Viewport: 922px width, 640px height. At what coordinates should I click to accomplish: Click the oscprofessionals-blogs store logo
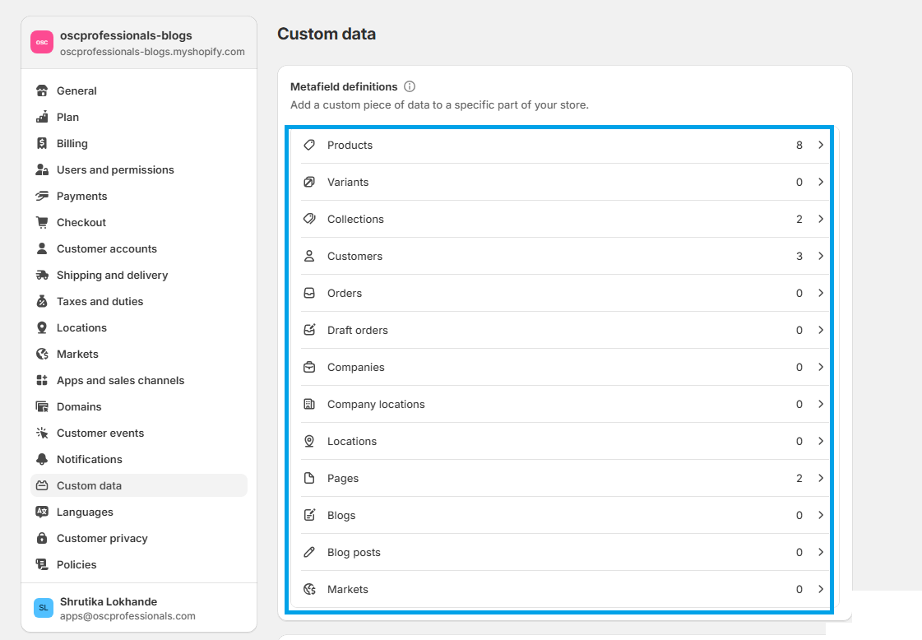(x=42, y=42)
